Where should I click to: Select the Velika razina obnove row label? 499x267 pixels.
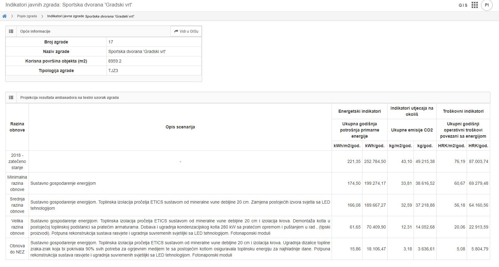[x=17, y=227]
